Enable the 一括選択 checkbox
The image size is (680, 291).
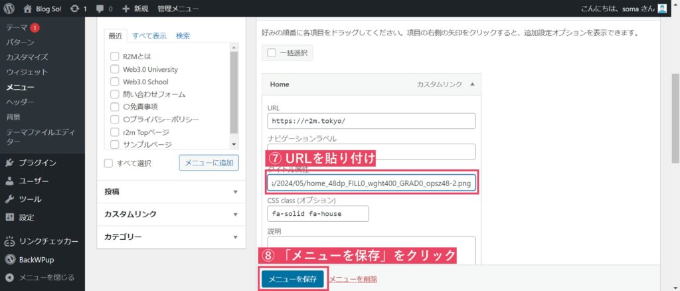(x=272, y=53)
